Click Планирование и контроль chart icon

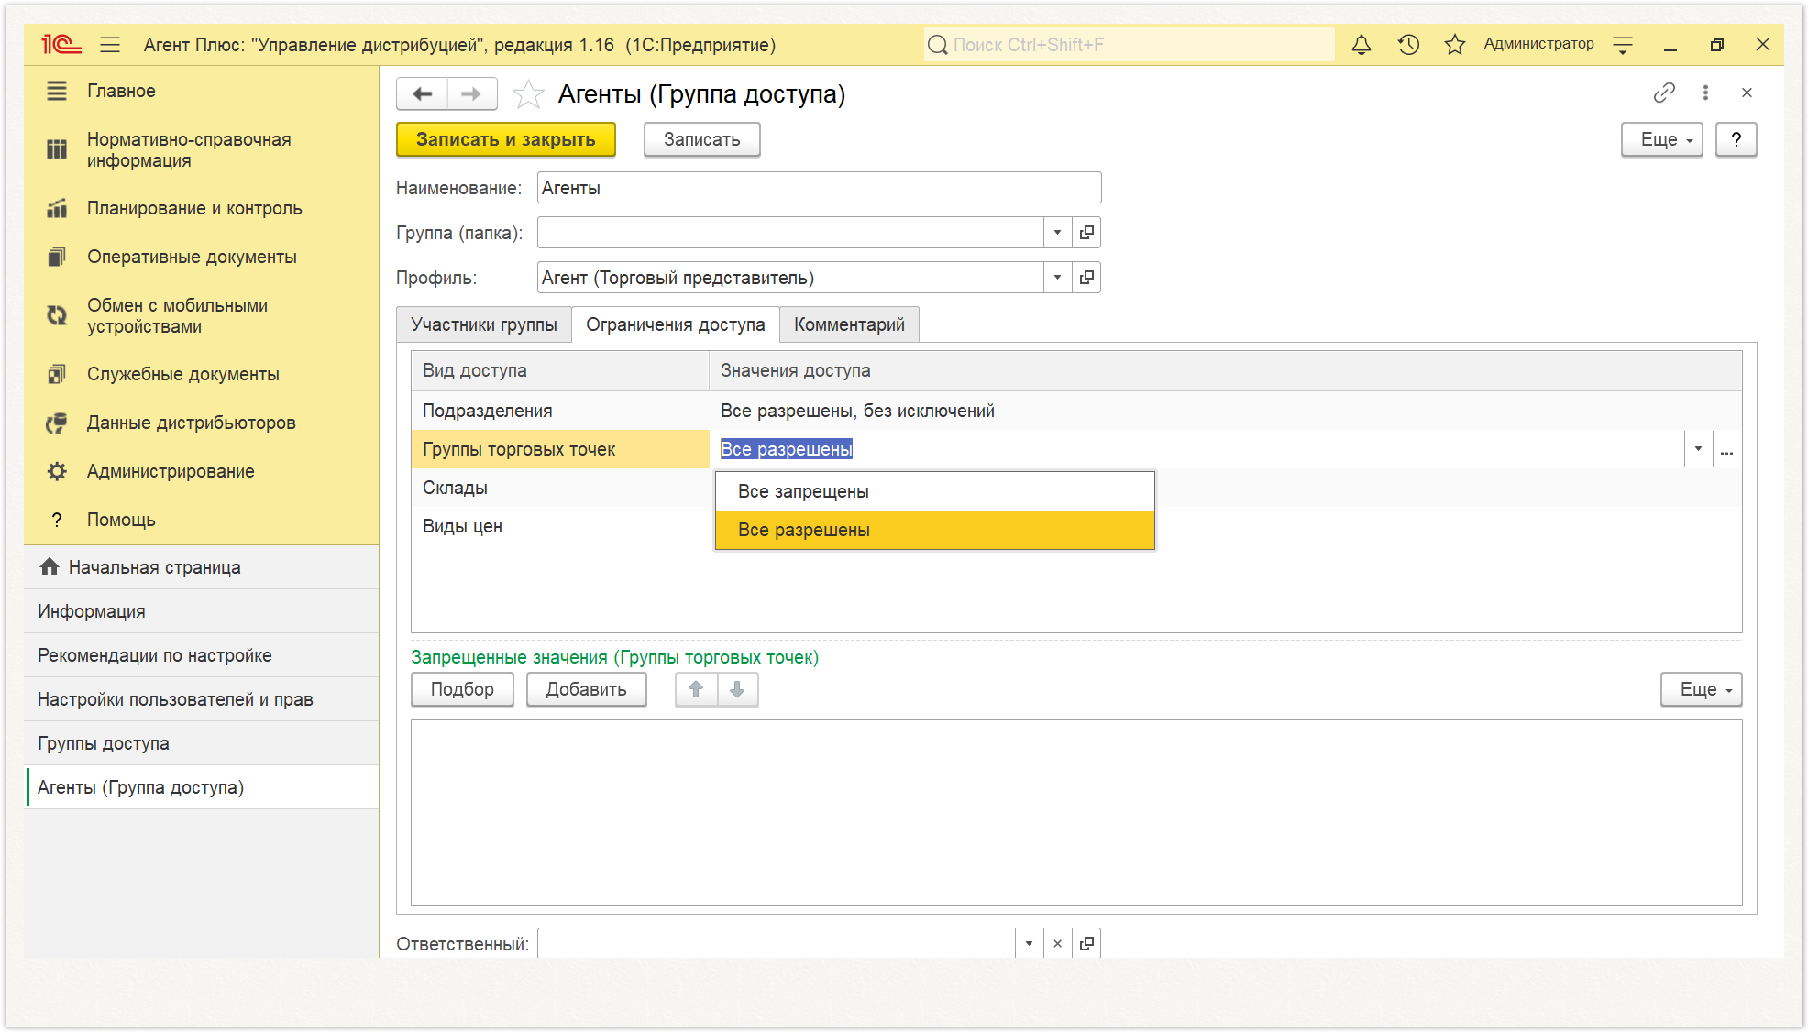click(57, 208)
